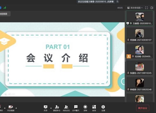Viewport: 156px width, 113px height.
Task: Click the red leave meeting button
Action: coord(143,108)
